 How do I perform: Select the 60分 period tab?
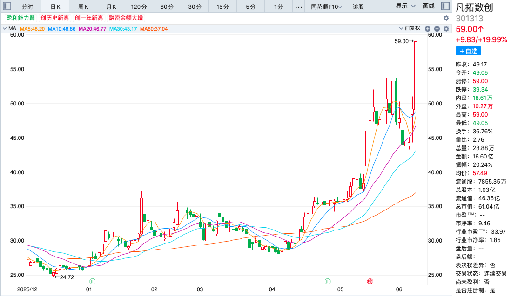point(167,7)
